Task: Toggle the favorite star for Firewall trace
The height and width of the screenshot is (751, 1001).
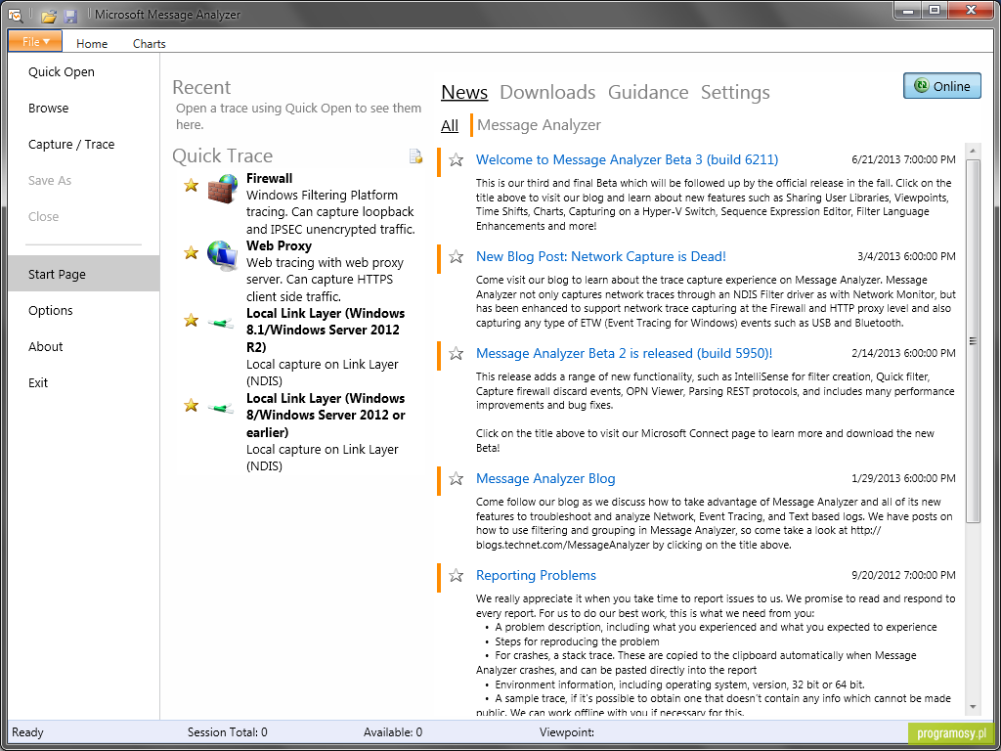Action: click(x=191, y=185)
